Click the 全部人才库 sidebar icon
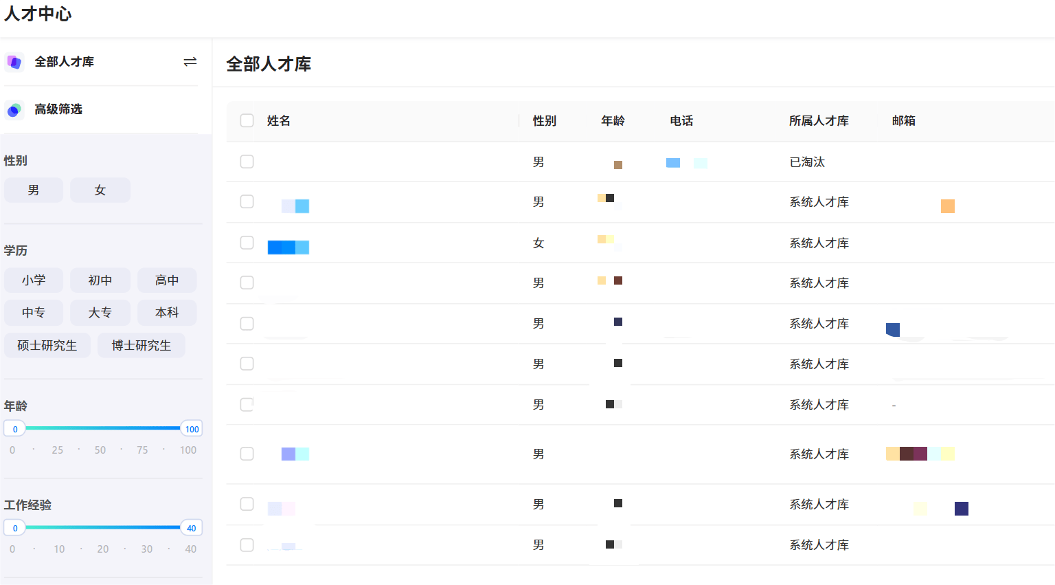 pos(14,62)
